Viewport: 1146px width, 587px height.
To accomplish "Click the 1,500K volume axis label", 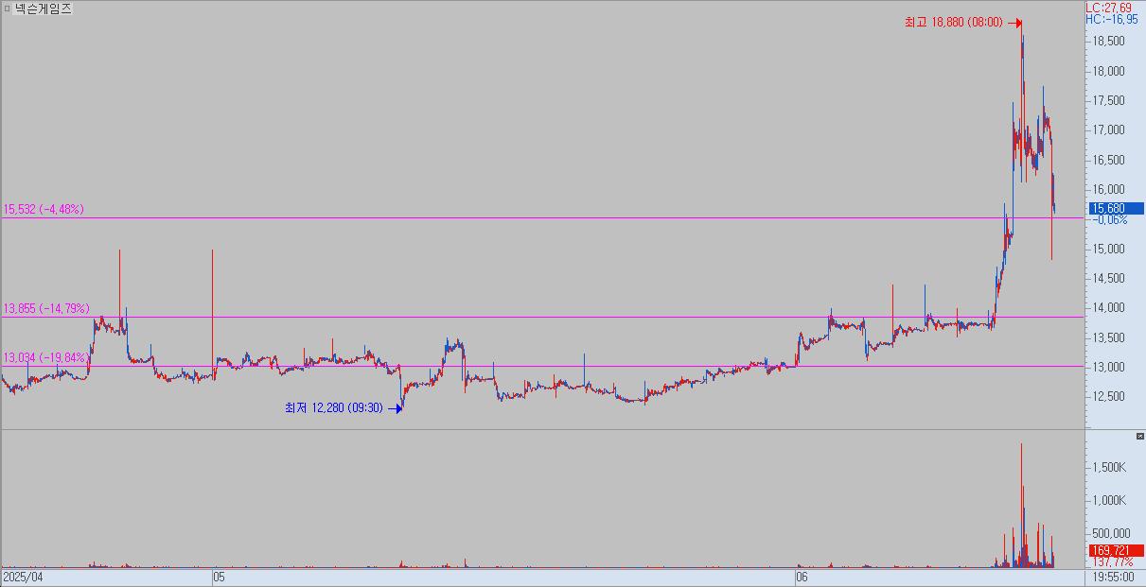I will tap(1108, 469).
